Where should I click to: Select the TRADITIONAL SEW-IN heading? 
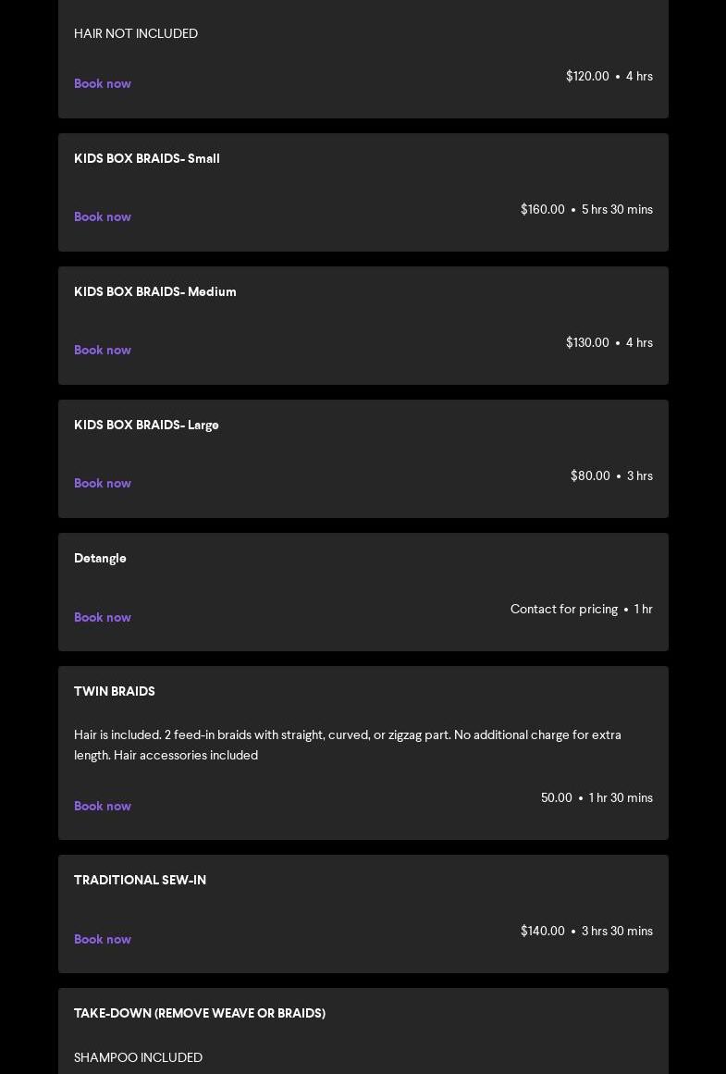coord(140,880)
